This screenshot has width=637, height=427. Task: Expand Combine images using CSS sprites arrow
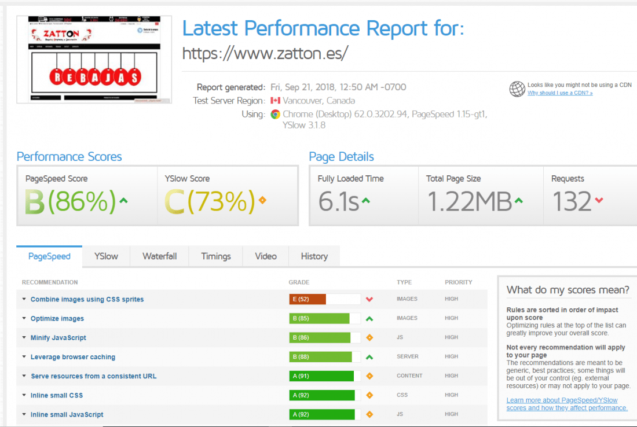point(24,299)
